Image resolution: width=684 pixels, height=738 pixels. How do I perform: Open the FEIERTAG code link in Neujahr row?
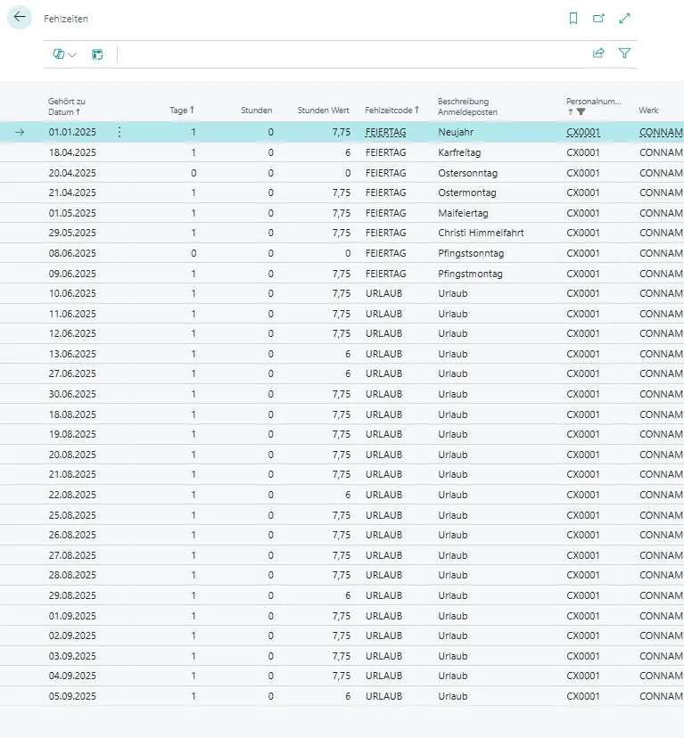click(385, 132)
